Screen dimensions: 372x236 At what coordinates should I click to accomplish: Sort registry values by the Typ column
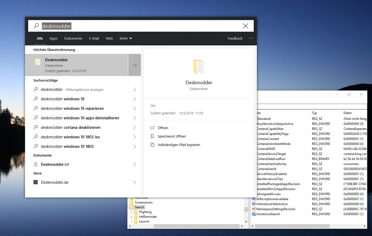point(326,113)
